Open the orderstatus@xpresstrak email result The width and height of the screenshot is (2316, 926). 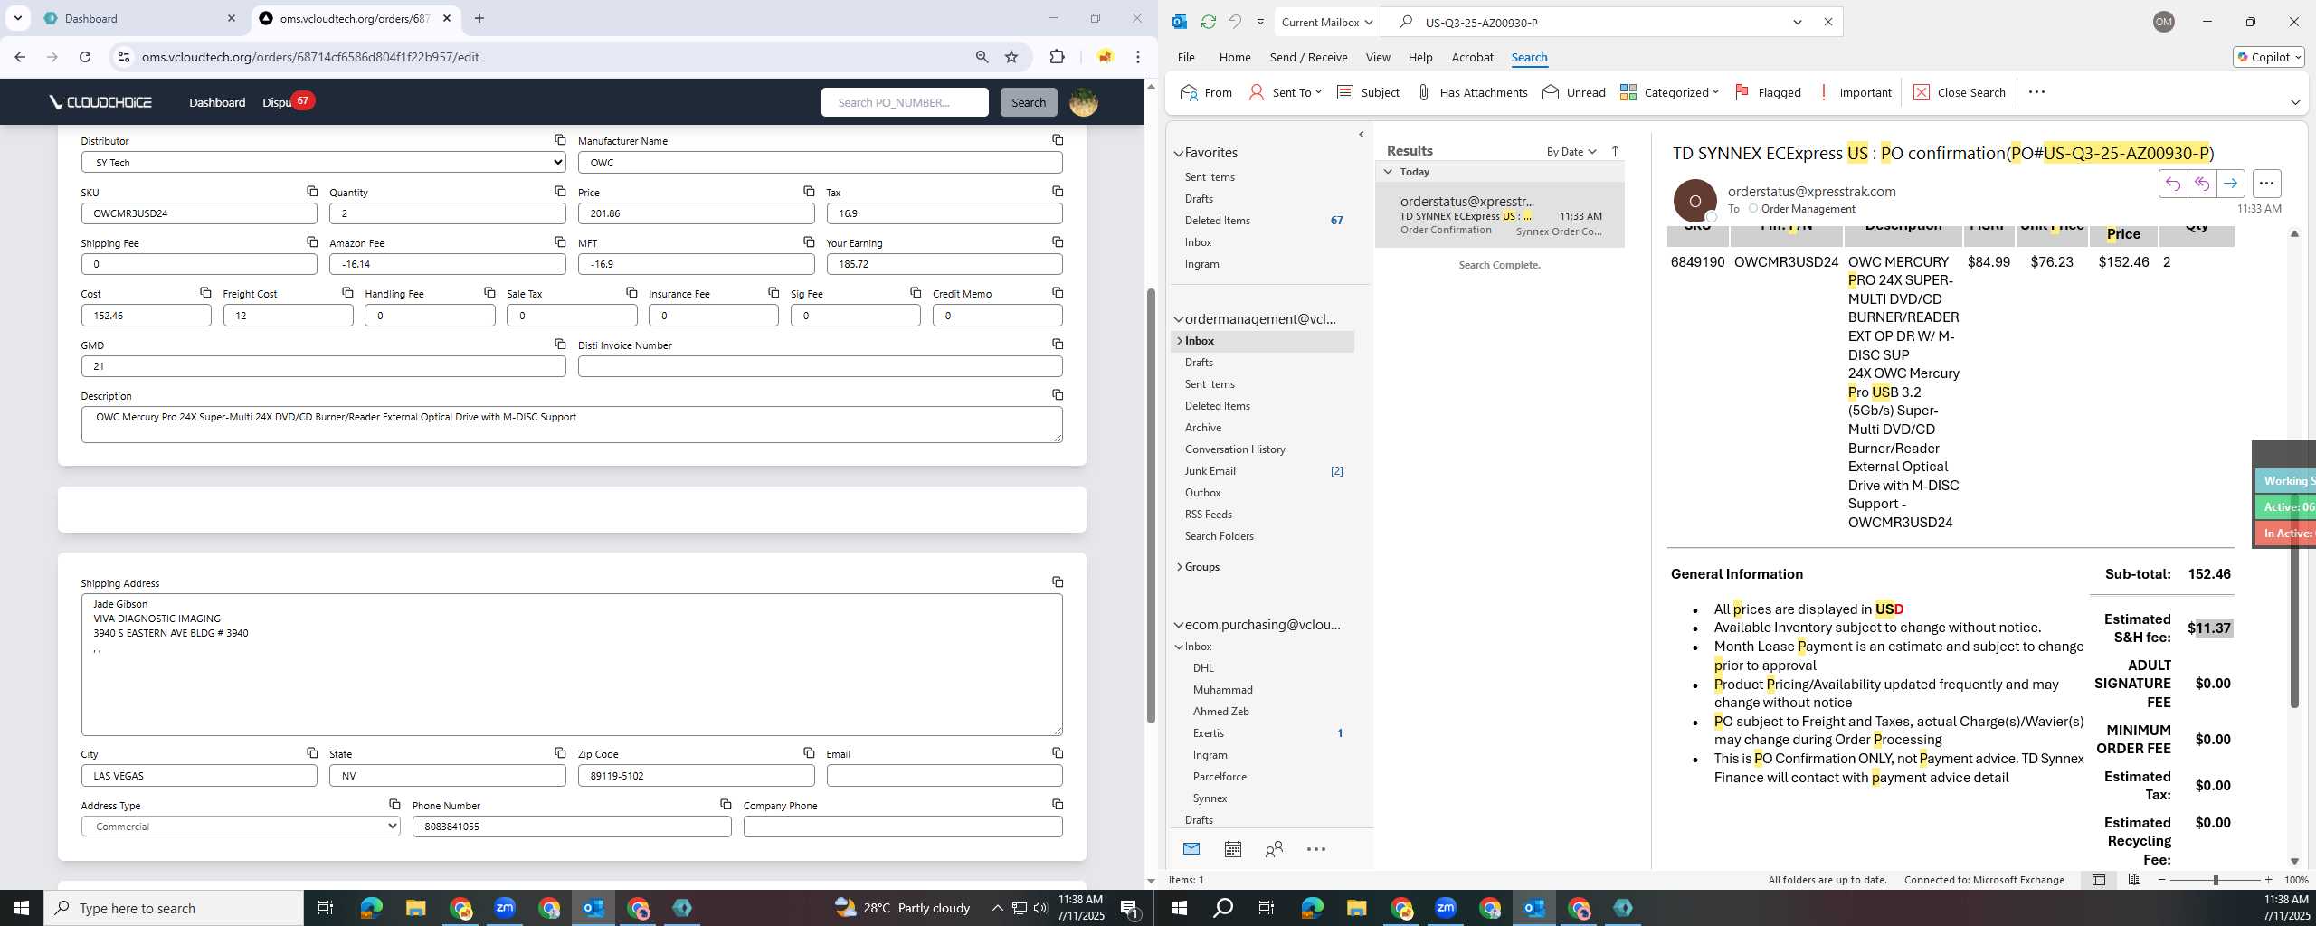coord(1500,215)
